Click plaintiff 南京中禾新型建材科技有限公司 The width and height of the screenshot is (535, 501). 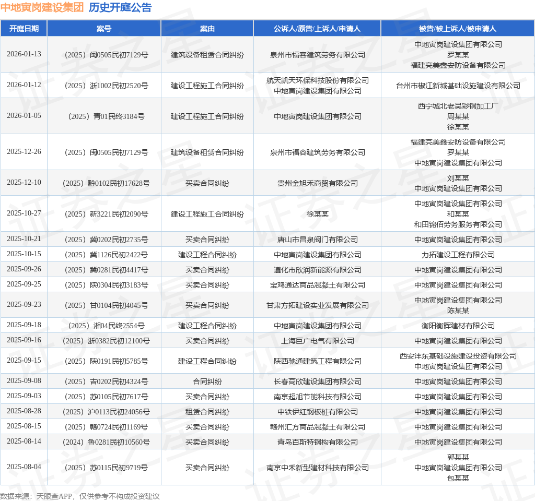coord(317,468)
